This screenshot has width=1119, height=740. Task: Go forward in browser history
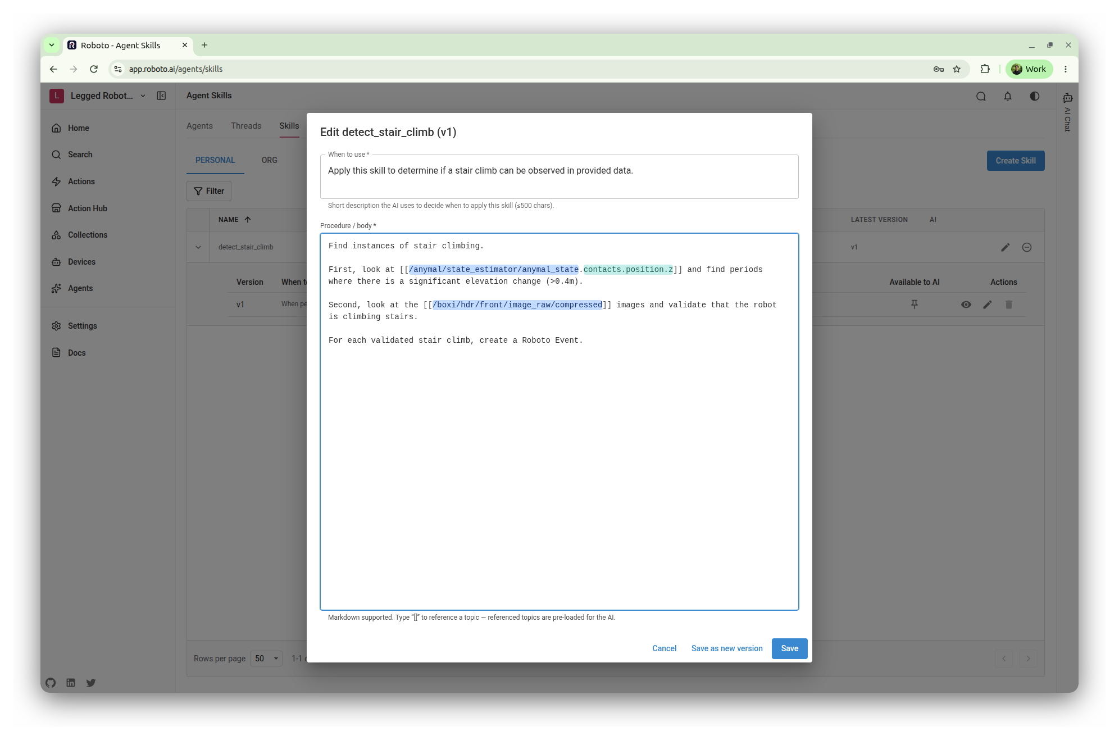[74, 69]
